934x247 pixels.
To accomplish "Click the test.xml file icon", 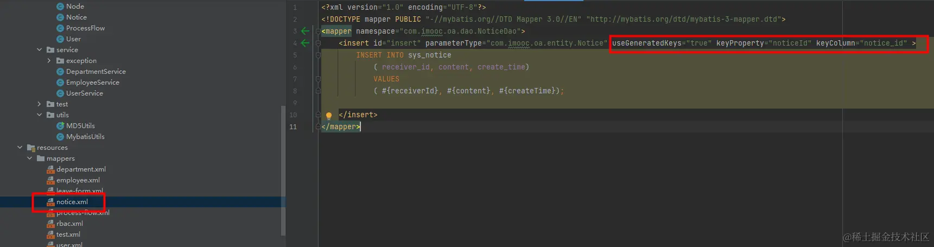I will coord(50,235).
